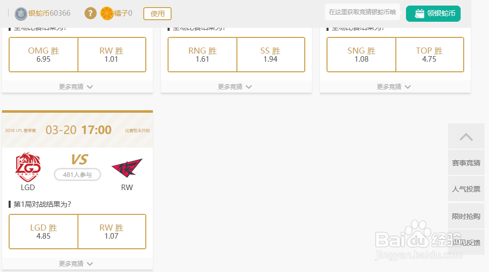The height and width of the screenshot is (272, 489).
Task: Click the orange fruit icon
Action: 107,13
